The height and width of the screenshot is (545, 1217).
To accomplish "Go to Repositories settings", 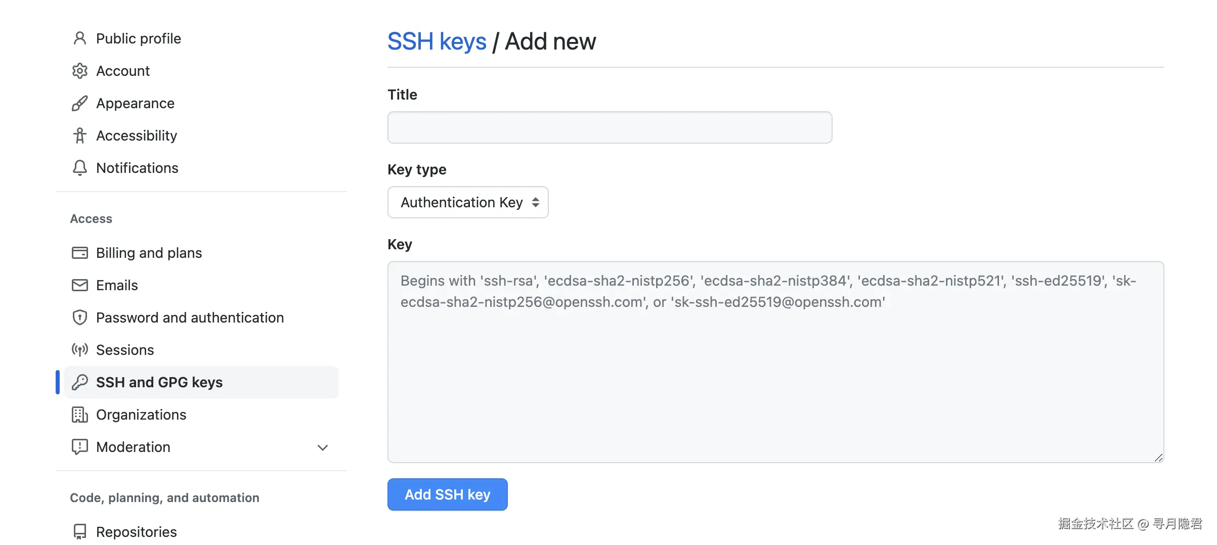I will pos(136,532).
